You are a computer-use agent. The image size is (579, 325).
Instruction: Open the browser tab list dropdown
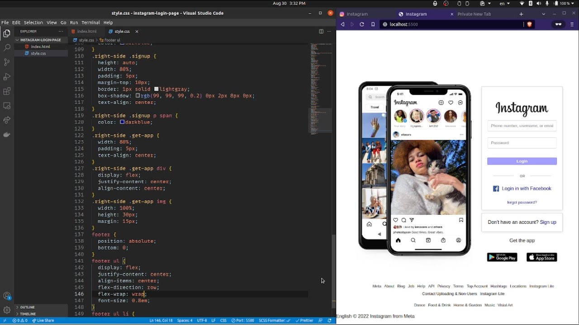tap(543, 14)
